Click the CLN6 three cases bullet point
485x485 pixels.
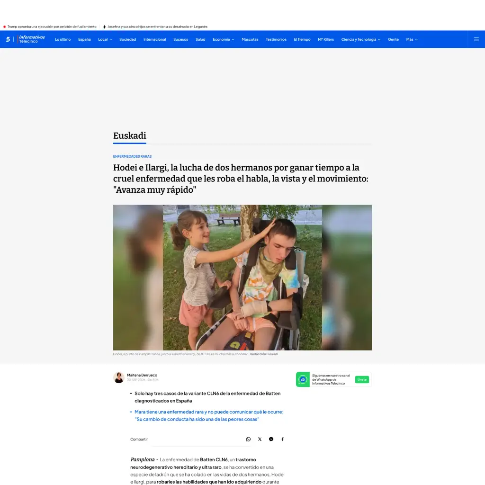click(x=207, y=397)
